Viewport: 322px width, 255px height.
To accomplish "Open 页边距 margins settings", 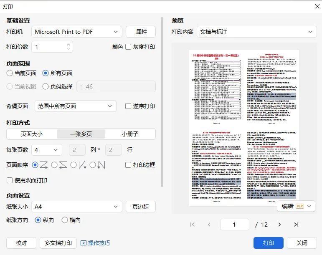I will click(x=141, y=207).
